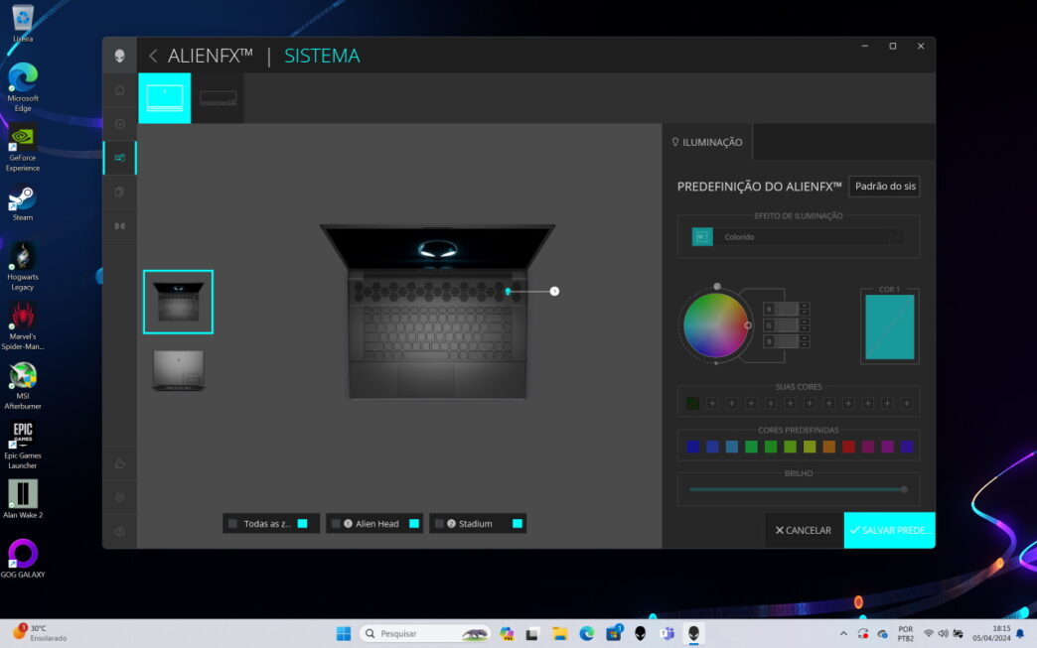Choose the last indigo predefined color
Screen dimensions: 1037x648
[x=907, y=448]
